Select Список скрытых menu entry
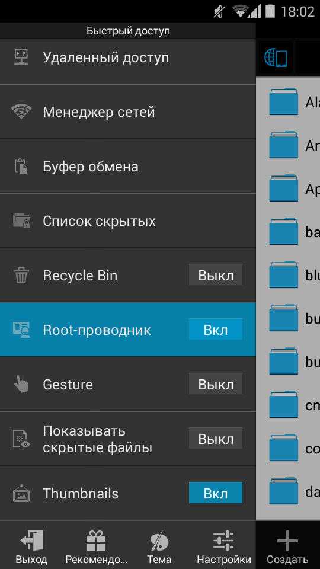The image size is (320, 569). (128, 220)
